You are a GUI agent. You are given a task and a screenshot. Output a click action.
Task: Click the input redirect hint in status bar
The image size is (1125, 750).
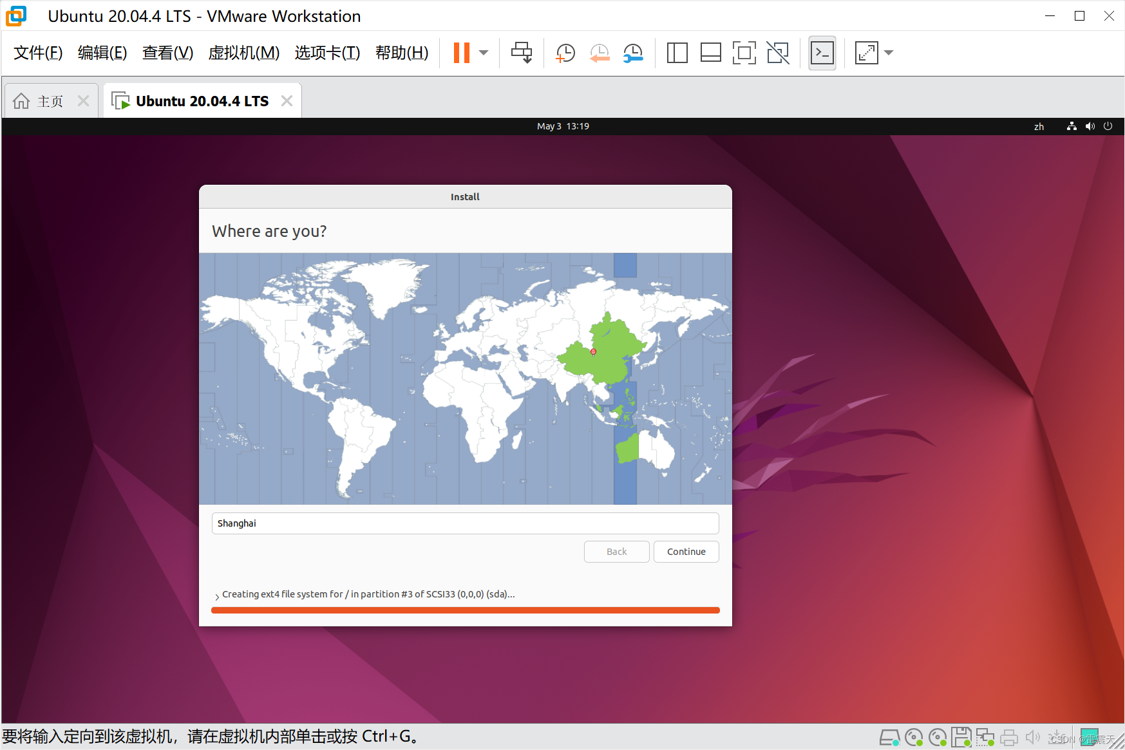tap(211, 736)
